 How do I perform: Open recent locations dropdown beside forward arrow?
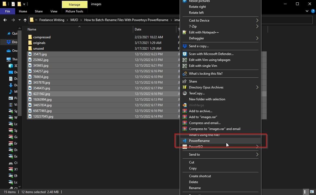(19, 20)
